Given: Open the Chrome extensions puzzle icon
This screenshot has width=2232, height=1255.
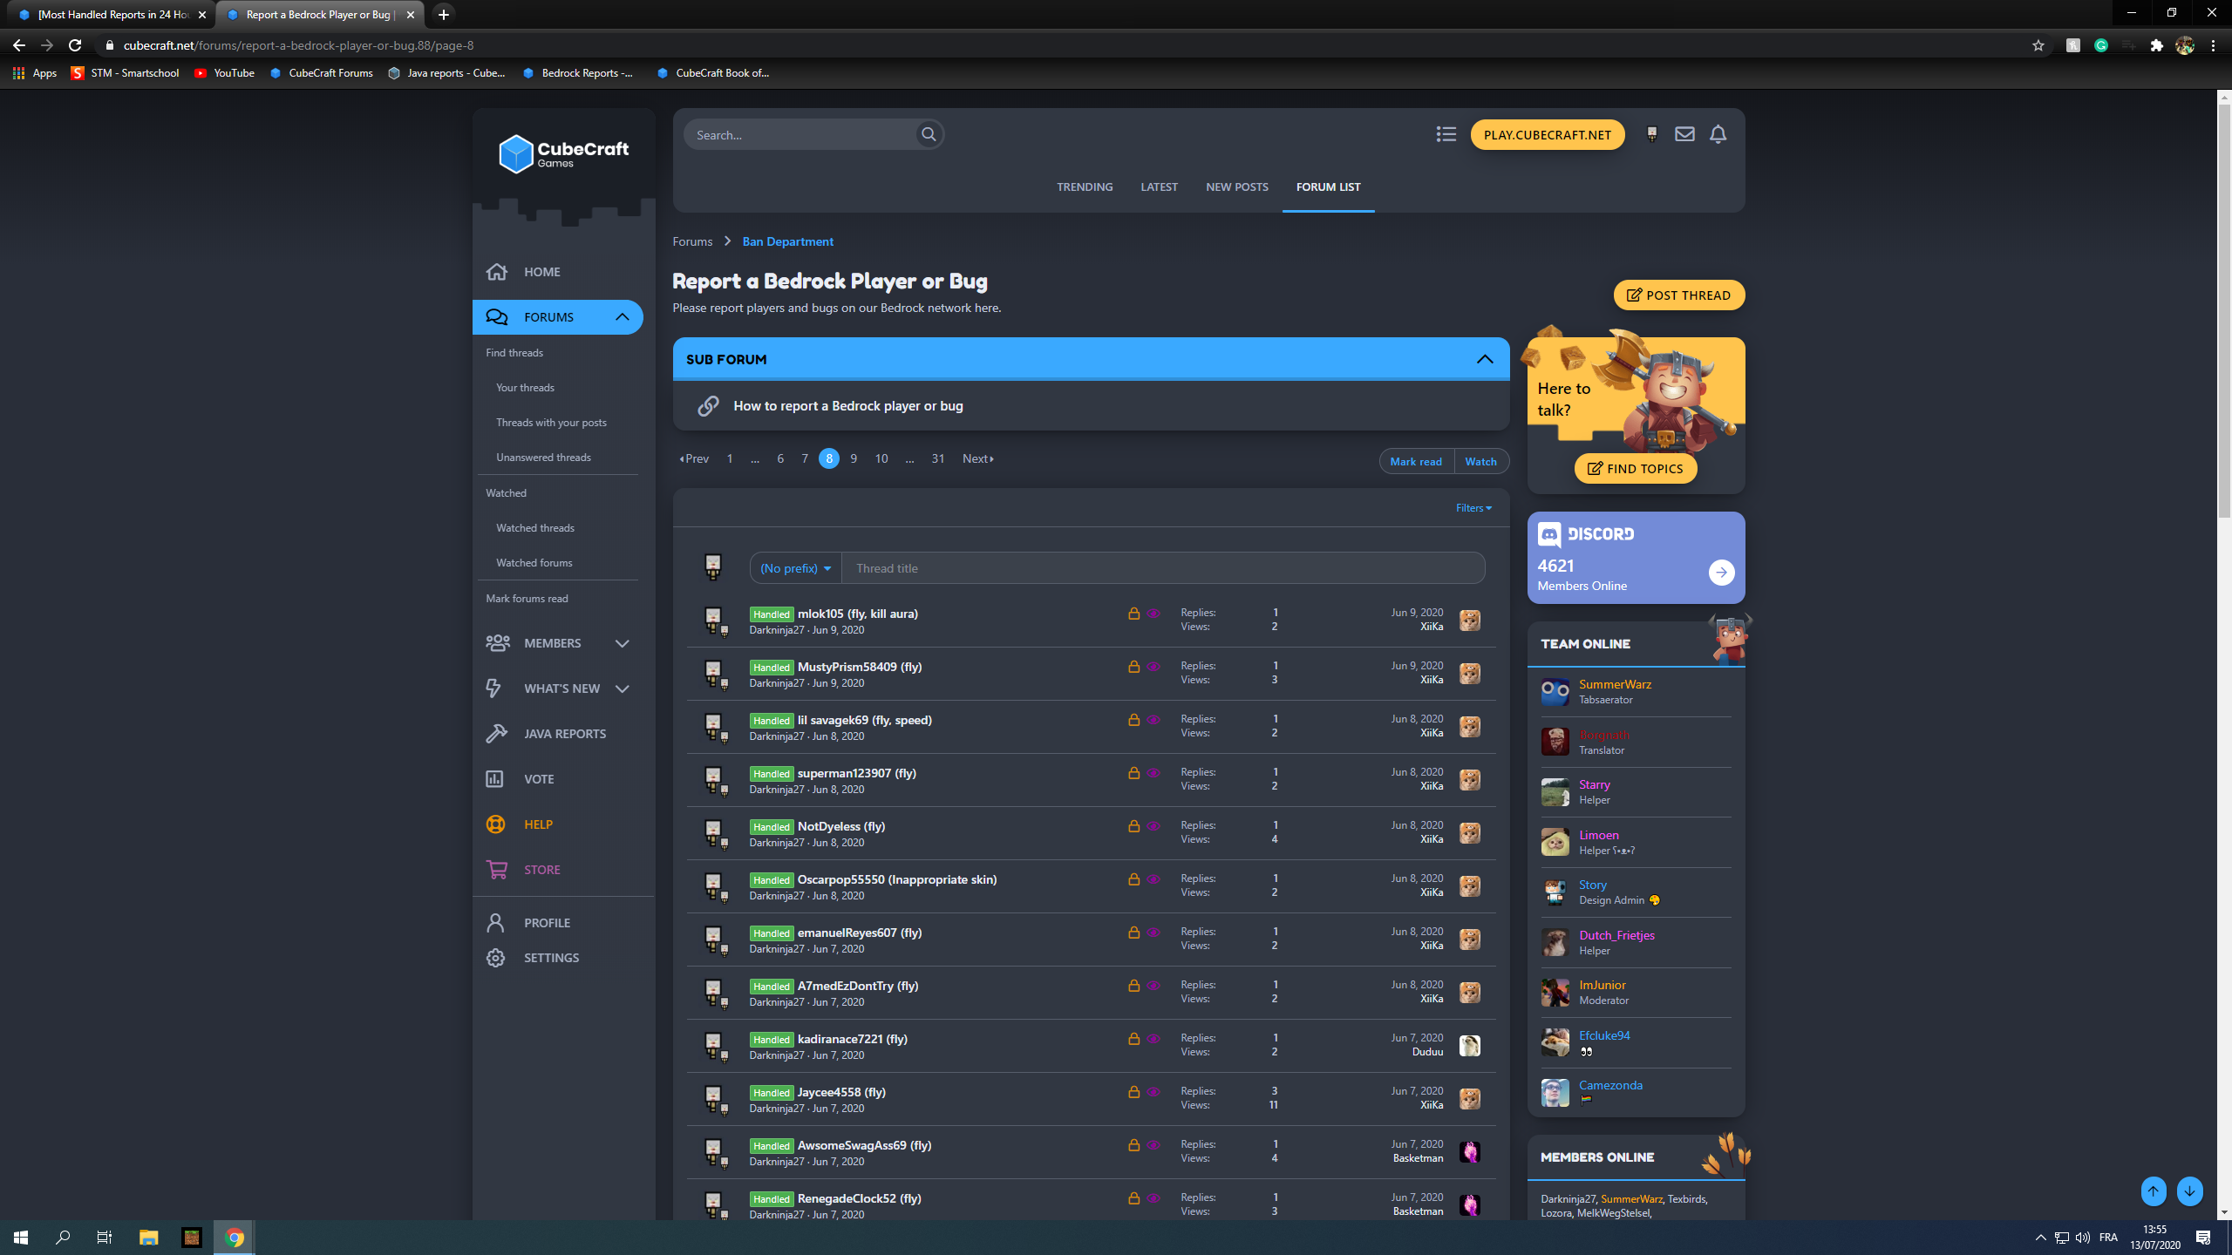Looking at the screenshot, I should (x=2156, y=45).
